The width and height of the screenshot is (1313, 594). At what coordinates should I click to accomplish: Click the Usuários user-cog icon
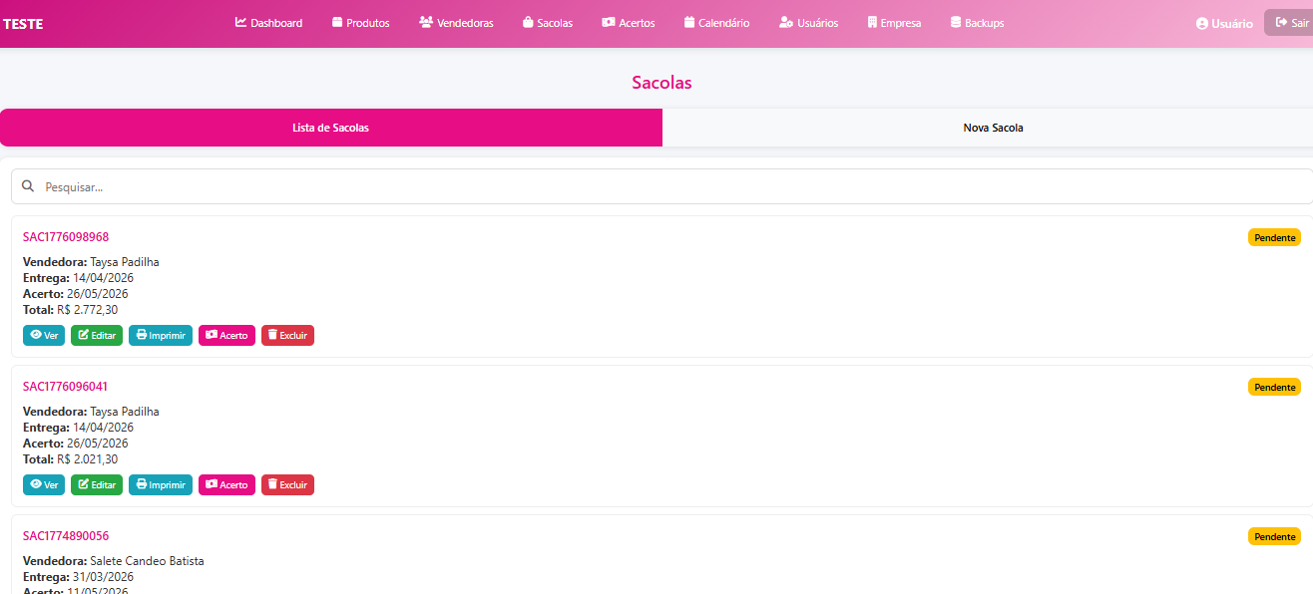point(786,22)
